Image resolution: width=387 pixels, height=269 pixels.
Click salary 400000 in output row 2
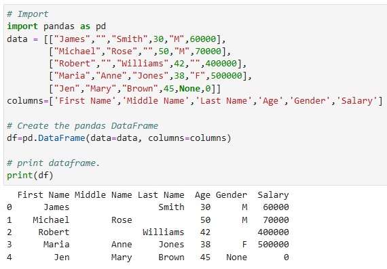pos(273,232)
